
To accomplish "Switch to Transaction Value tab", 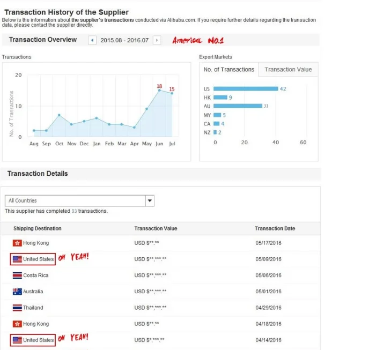I will pyautogui.click(x=287, y=70).
